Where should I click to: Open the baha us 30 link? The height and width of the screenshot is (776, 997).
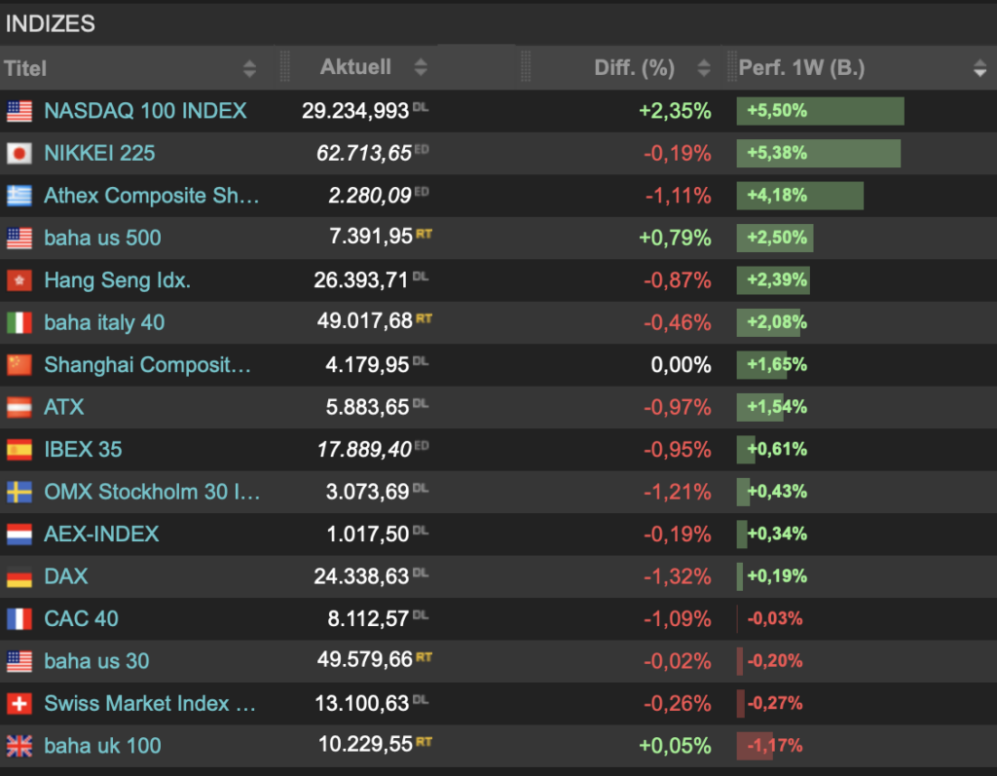[96, 661]
